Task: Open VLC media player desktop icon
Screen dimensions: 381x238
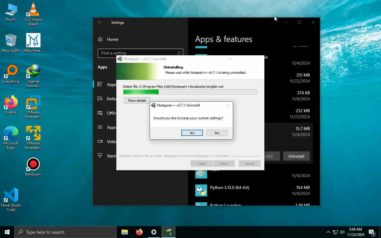Action: pos(33,14)
